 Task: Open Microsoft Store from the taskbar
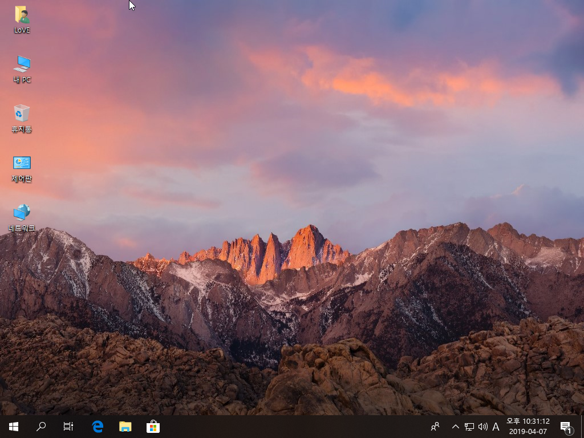click(x=153, y=427)
